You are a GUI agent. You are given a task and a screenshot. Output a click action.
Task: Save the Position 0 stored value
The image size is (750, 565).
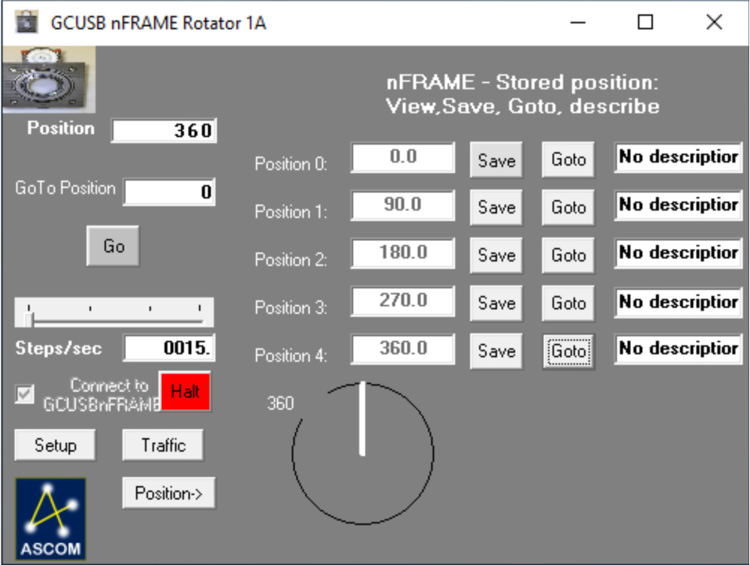coord(496,160)
